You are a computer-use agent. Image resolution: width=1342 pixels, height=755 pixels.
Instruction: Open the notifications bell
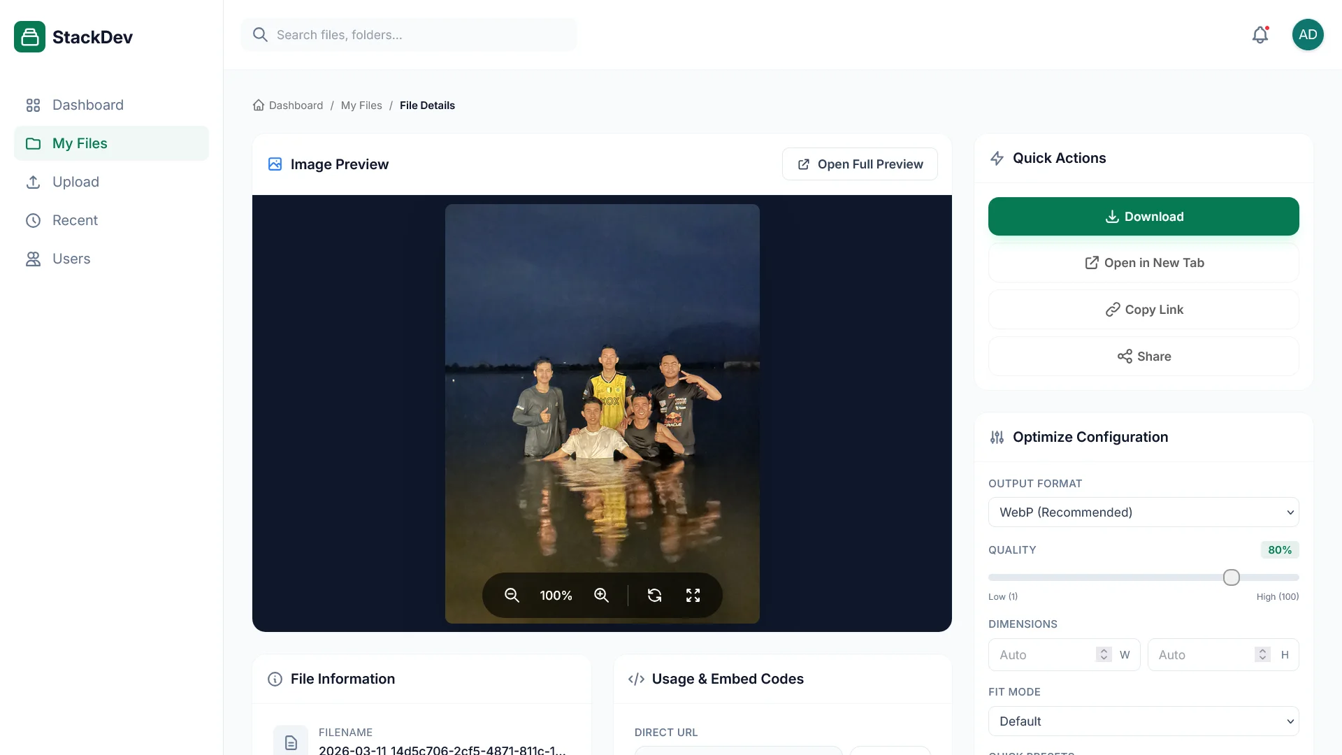[1260, 35]
